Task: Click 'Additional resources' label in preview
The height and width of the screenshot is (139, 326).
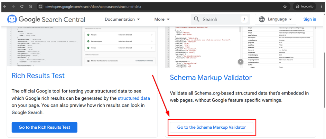Action: tap(92, 55)
